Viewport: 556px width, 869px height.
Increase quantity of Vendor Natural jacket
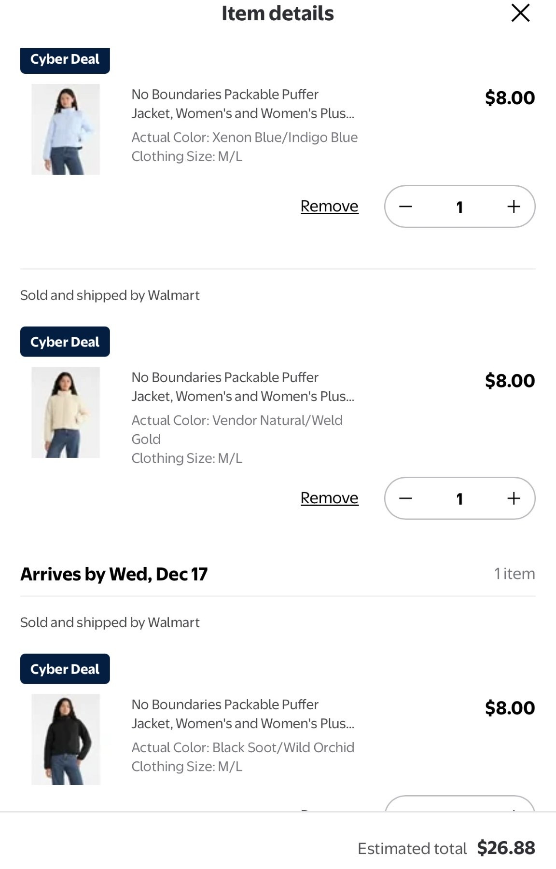coord(514,498)
